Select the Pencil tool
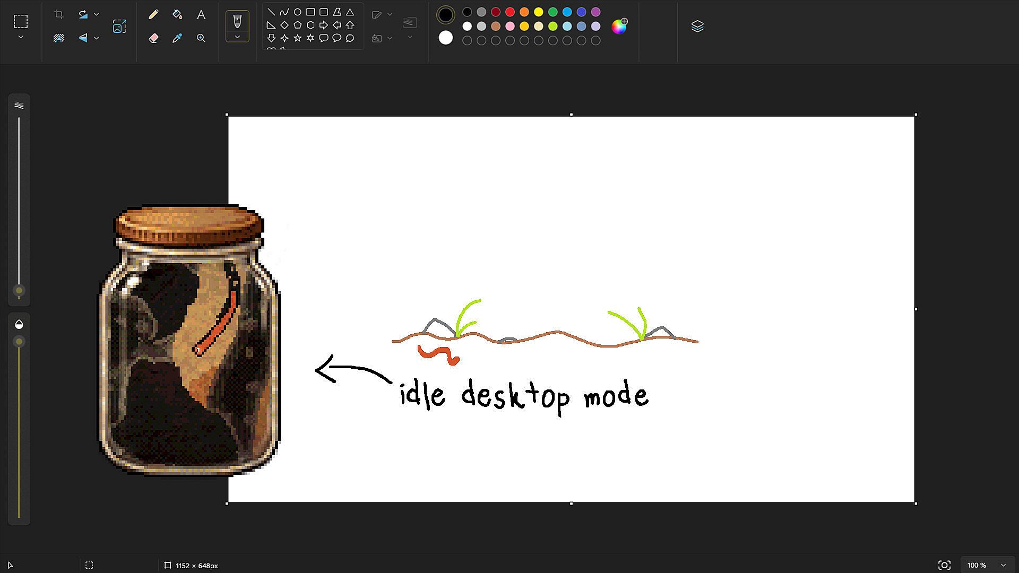This screenshot has width=1019, height=573. tap(153, 15)
